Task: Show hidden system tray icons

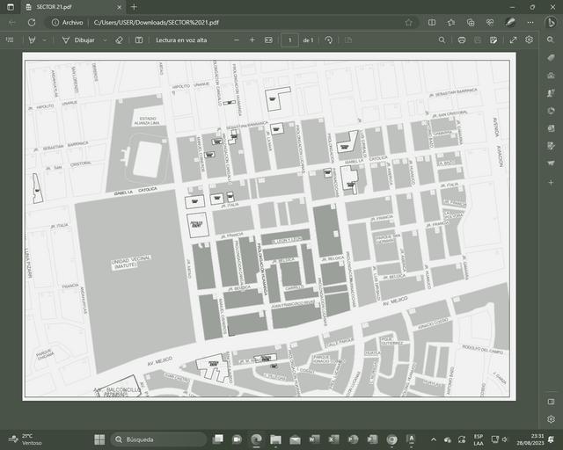Action: pyautogui.click(x=434, y=439)
